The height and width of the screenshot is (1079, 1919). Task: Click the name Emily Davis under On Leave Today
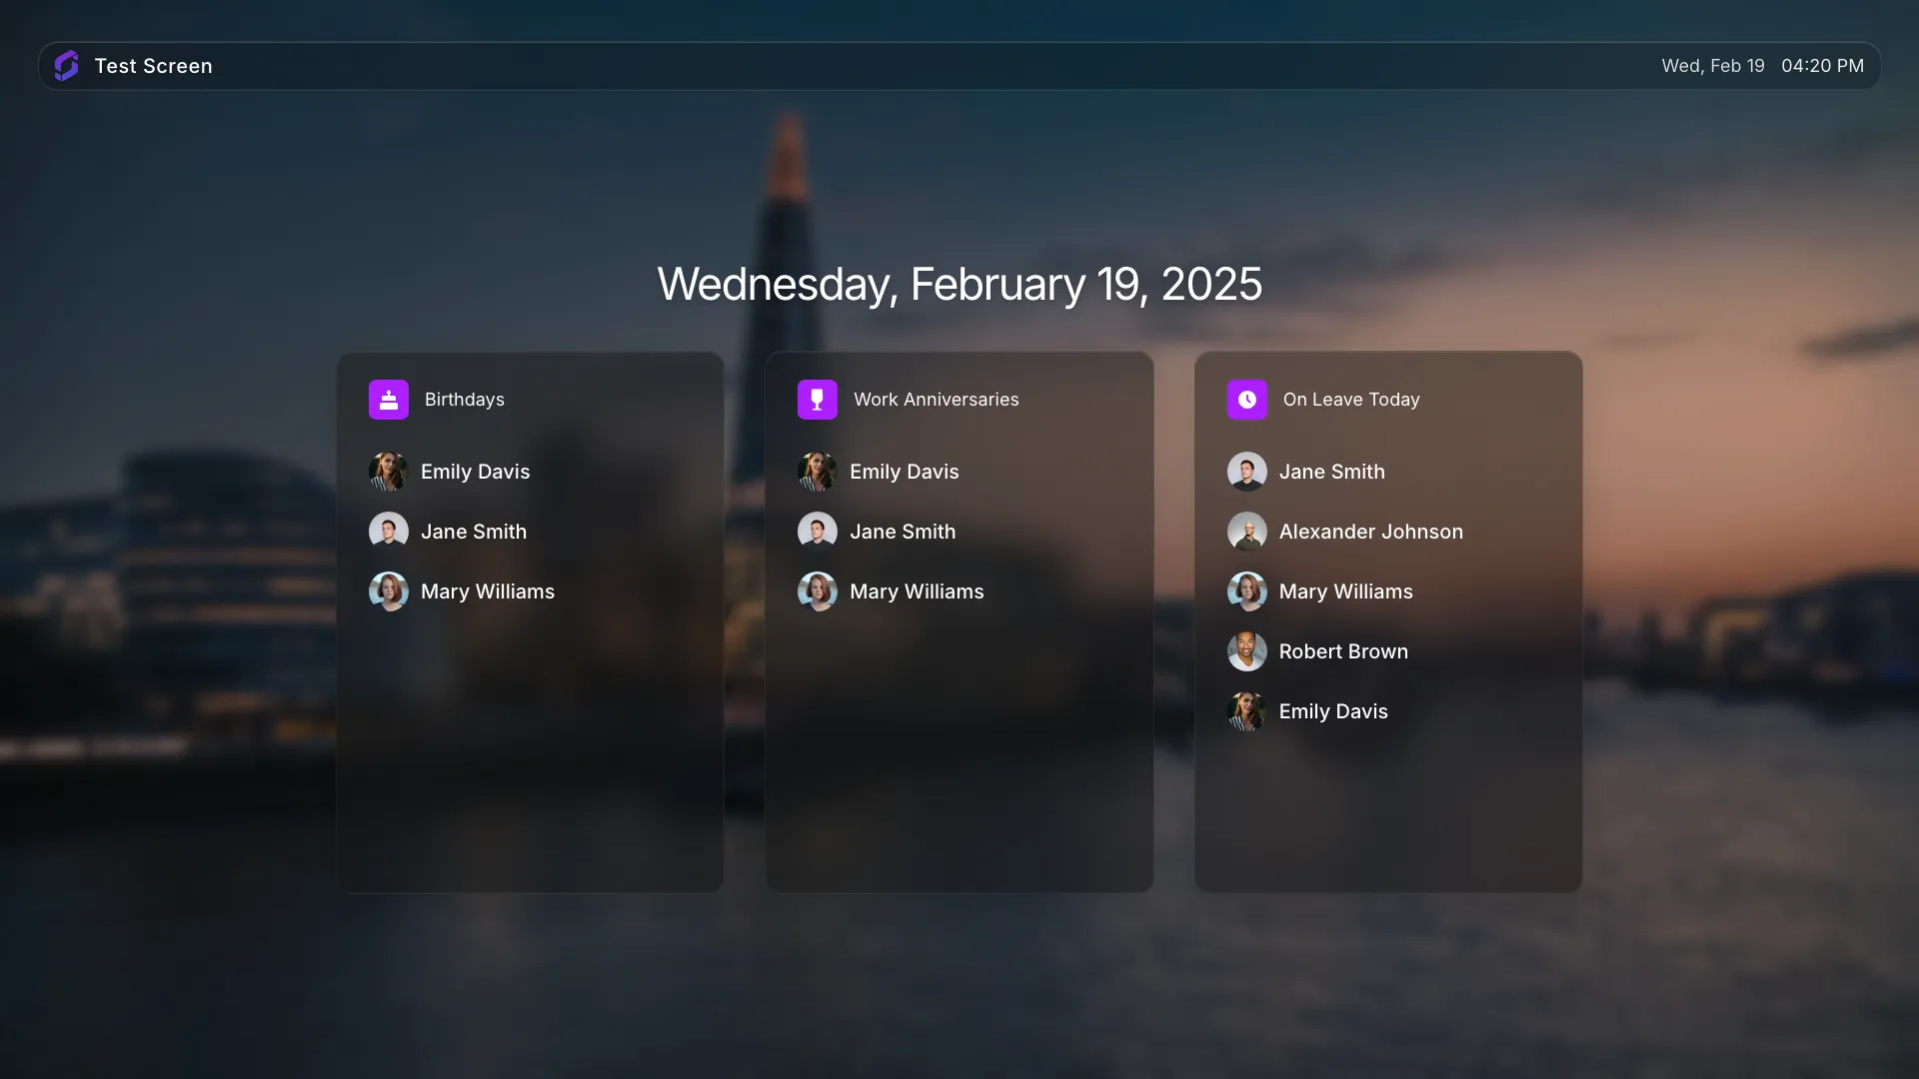click(x=1333, y=711)
